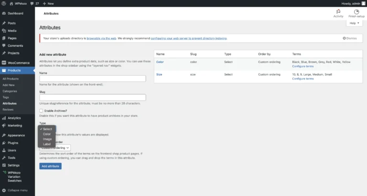Open the admin user avatar

[363, 3]
